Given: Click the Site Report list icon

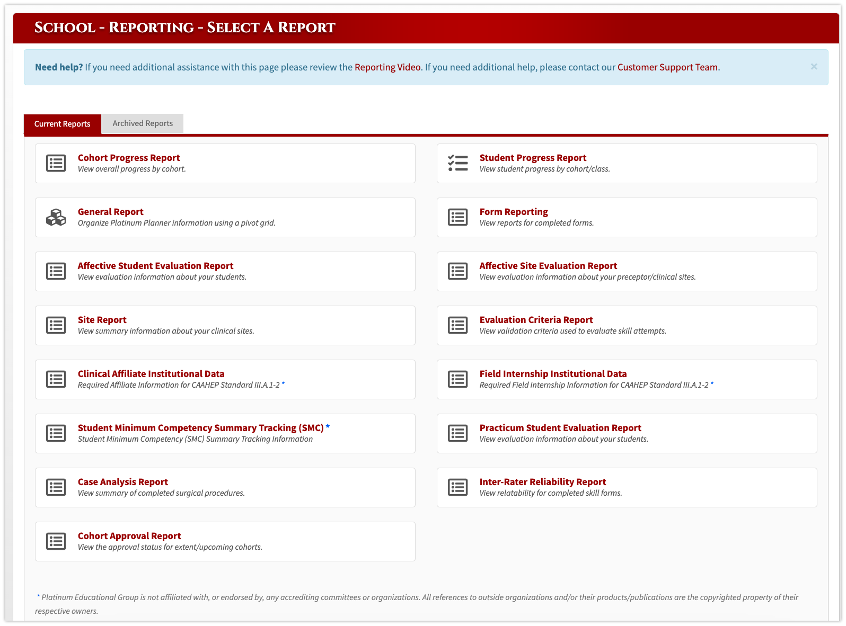Looking at the screenshot, I should [x=56, y=325].
